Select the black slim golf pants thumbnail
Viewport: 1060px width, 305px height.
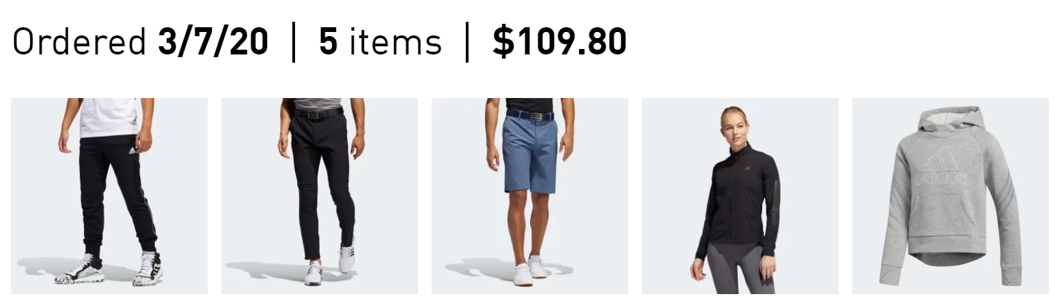320,196
